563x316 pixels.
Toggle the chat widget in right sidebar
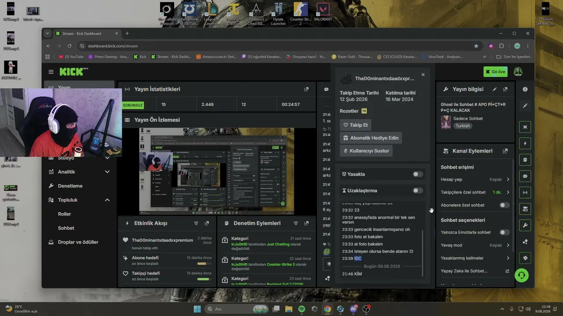pyautogui.click(x=525, y=176)
